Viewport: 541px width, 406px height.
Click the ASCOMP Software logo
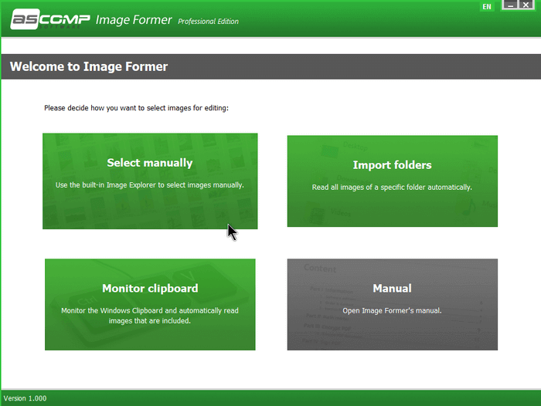click(x=50, y=19)
